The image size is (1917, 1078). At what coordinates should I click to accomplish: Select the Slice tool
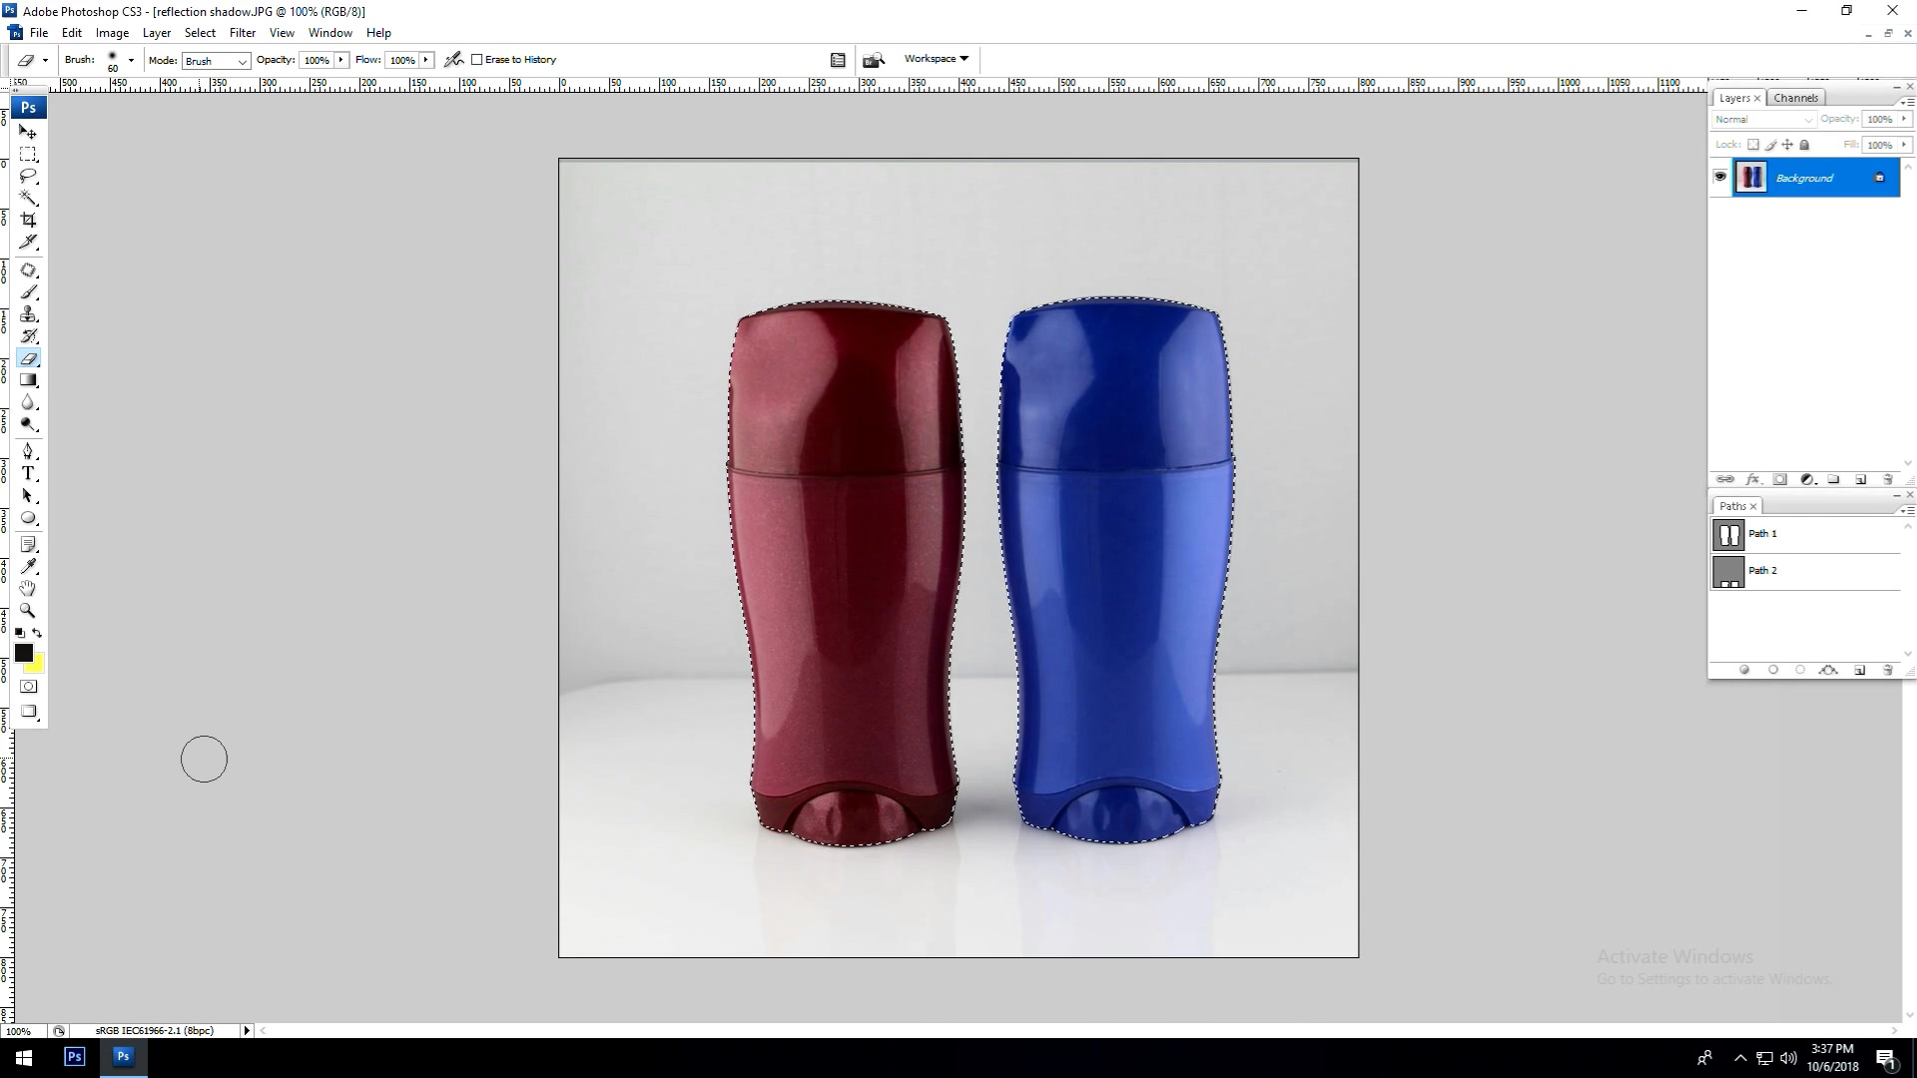28,242
